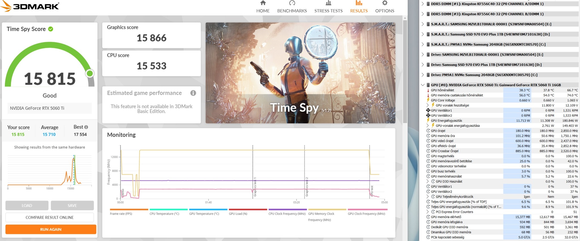Select the Dedikált GPU D3D memória row
580x241 pixels.
tap(502, 227)
